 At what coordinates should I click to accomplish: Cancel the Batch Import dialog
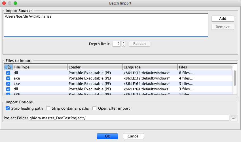(133, 136)
